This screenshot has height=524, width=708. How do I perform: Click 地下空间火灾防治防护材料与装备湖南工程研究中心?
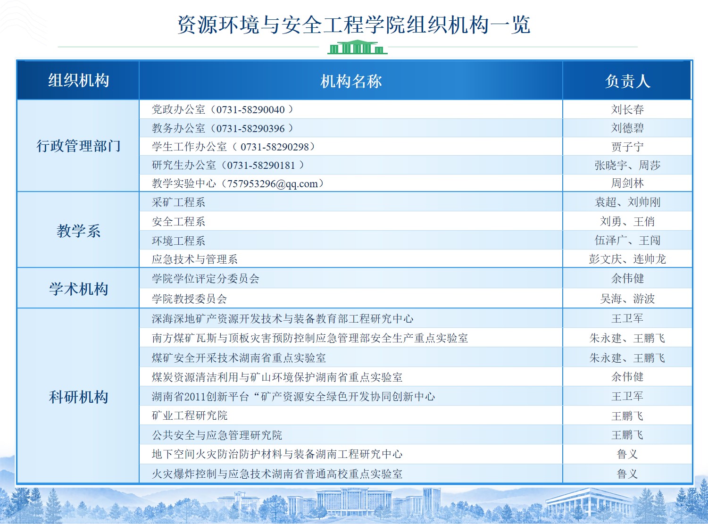(277, 454)
